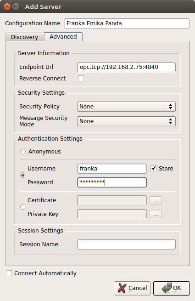Click the red X Cancel icon

(122, 288)
